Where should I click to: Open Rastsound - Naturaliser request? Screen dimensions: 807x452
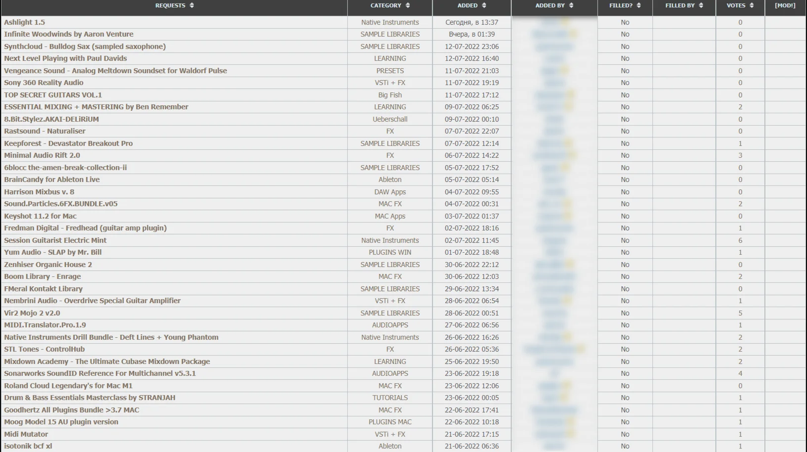[x=45, y=131]
